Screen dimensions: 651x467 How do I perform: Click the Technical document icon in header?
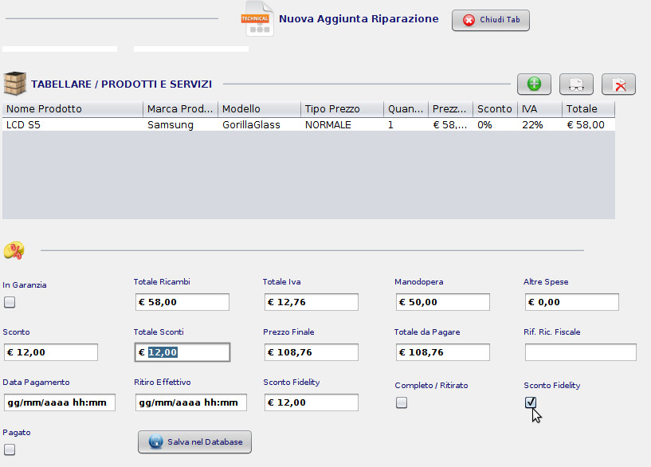[257, 18]
